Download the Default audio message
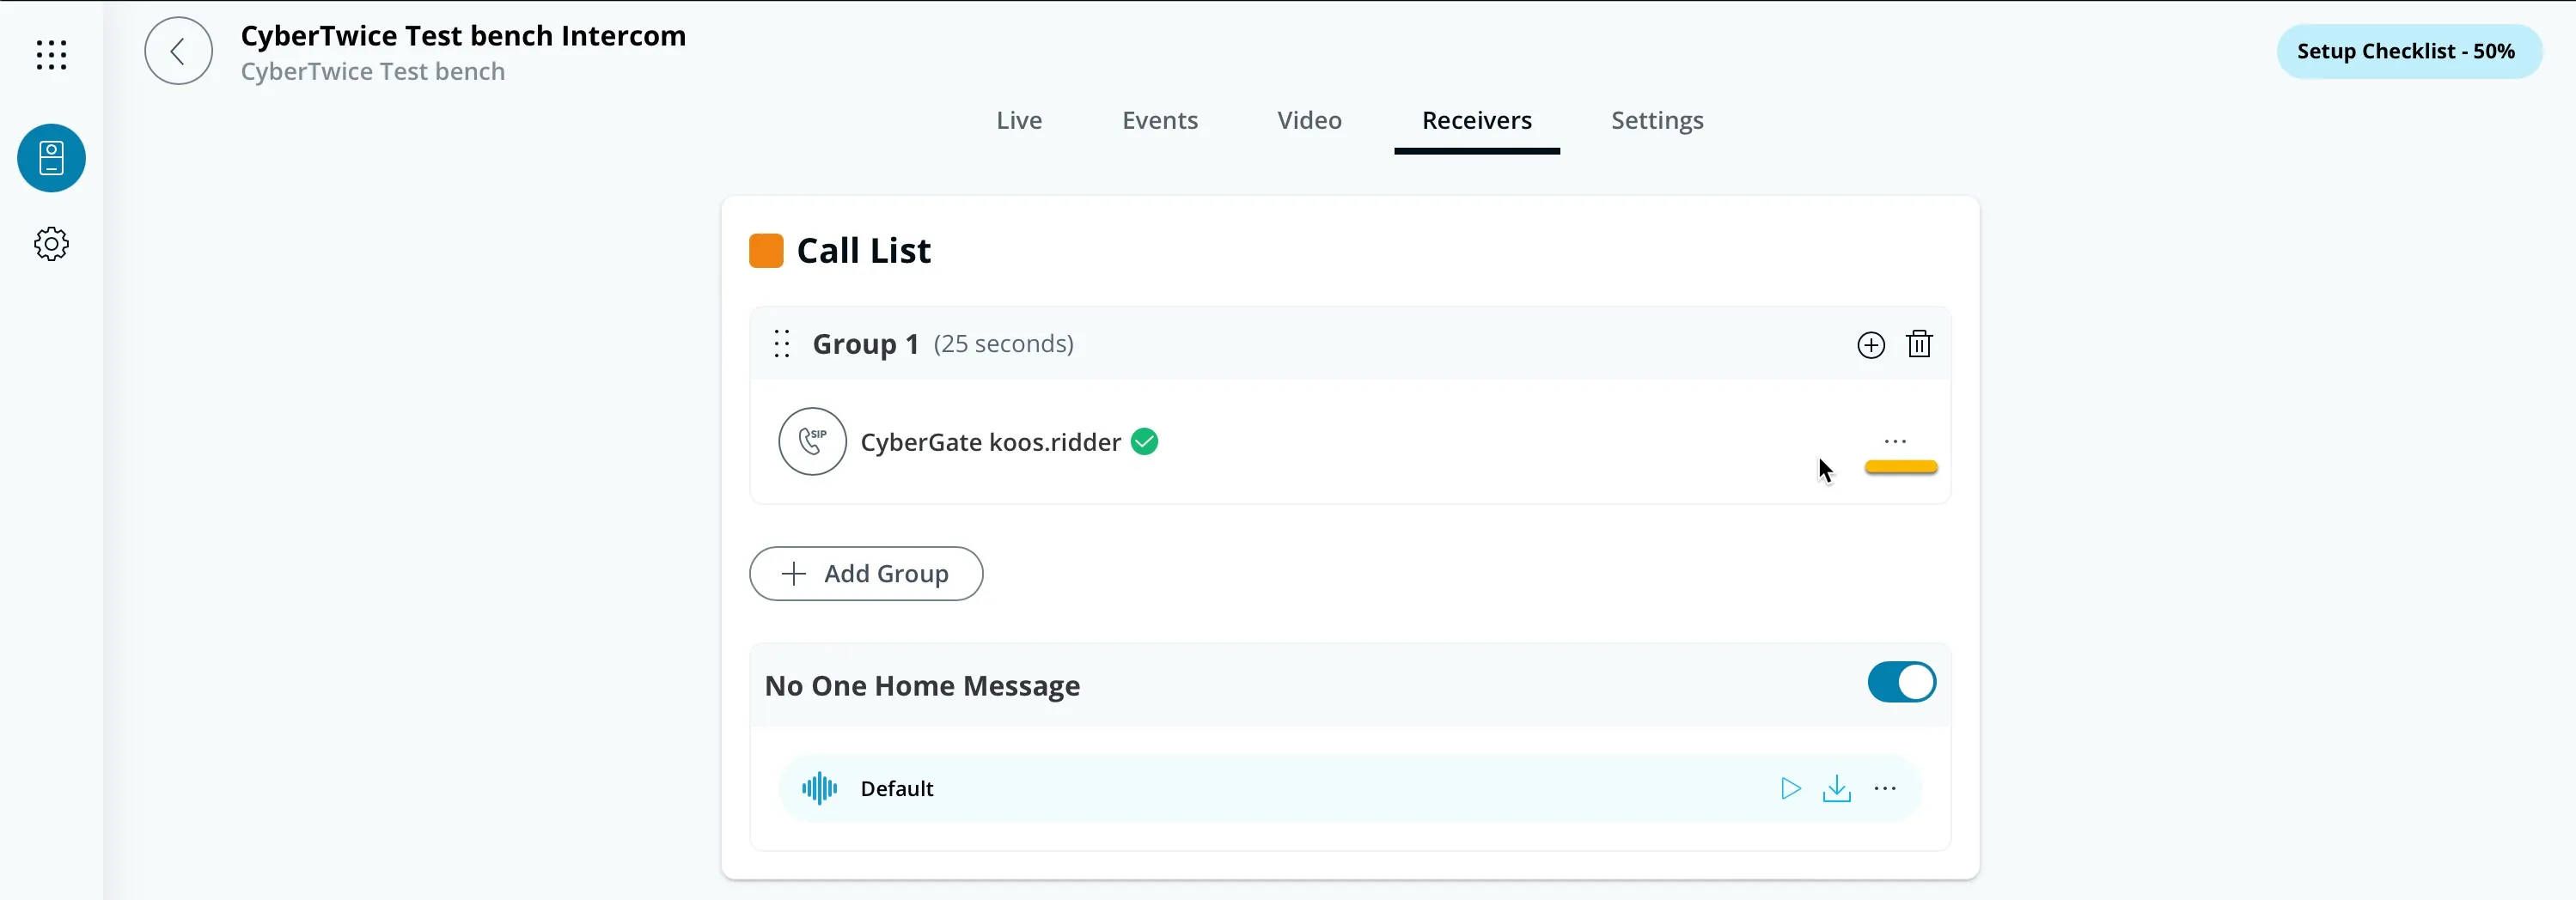 point(1836,788)
